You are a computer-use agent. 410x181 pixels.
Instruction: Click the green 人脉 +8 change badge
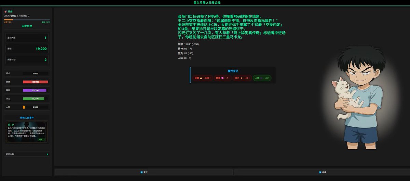coord(262,78)
